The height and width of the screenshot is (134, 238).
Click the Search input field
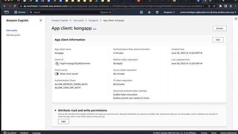(70, 12)
